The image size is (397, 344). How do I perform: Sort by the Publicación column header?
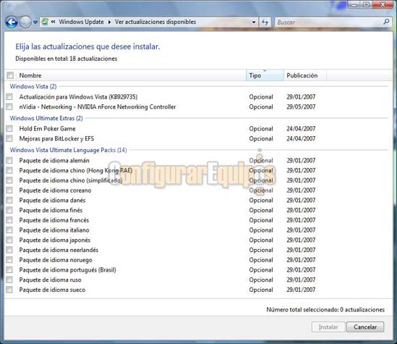coord(305,75)
